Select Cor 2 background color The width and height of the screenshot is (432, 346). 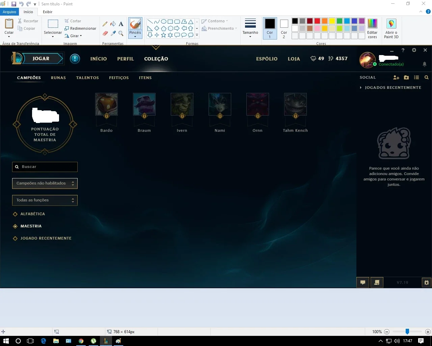tap(284, 28)
